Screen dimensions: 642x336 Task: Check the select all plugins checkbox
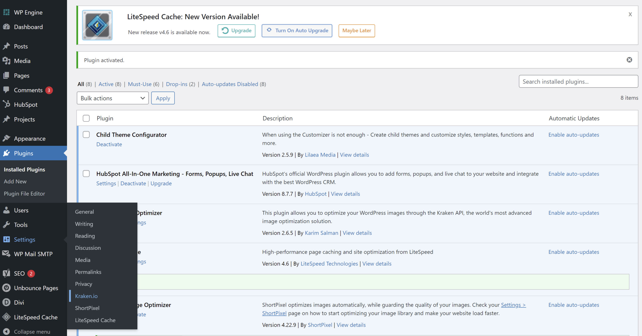click(86, 118)
